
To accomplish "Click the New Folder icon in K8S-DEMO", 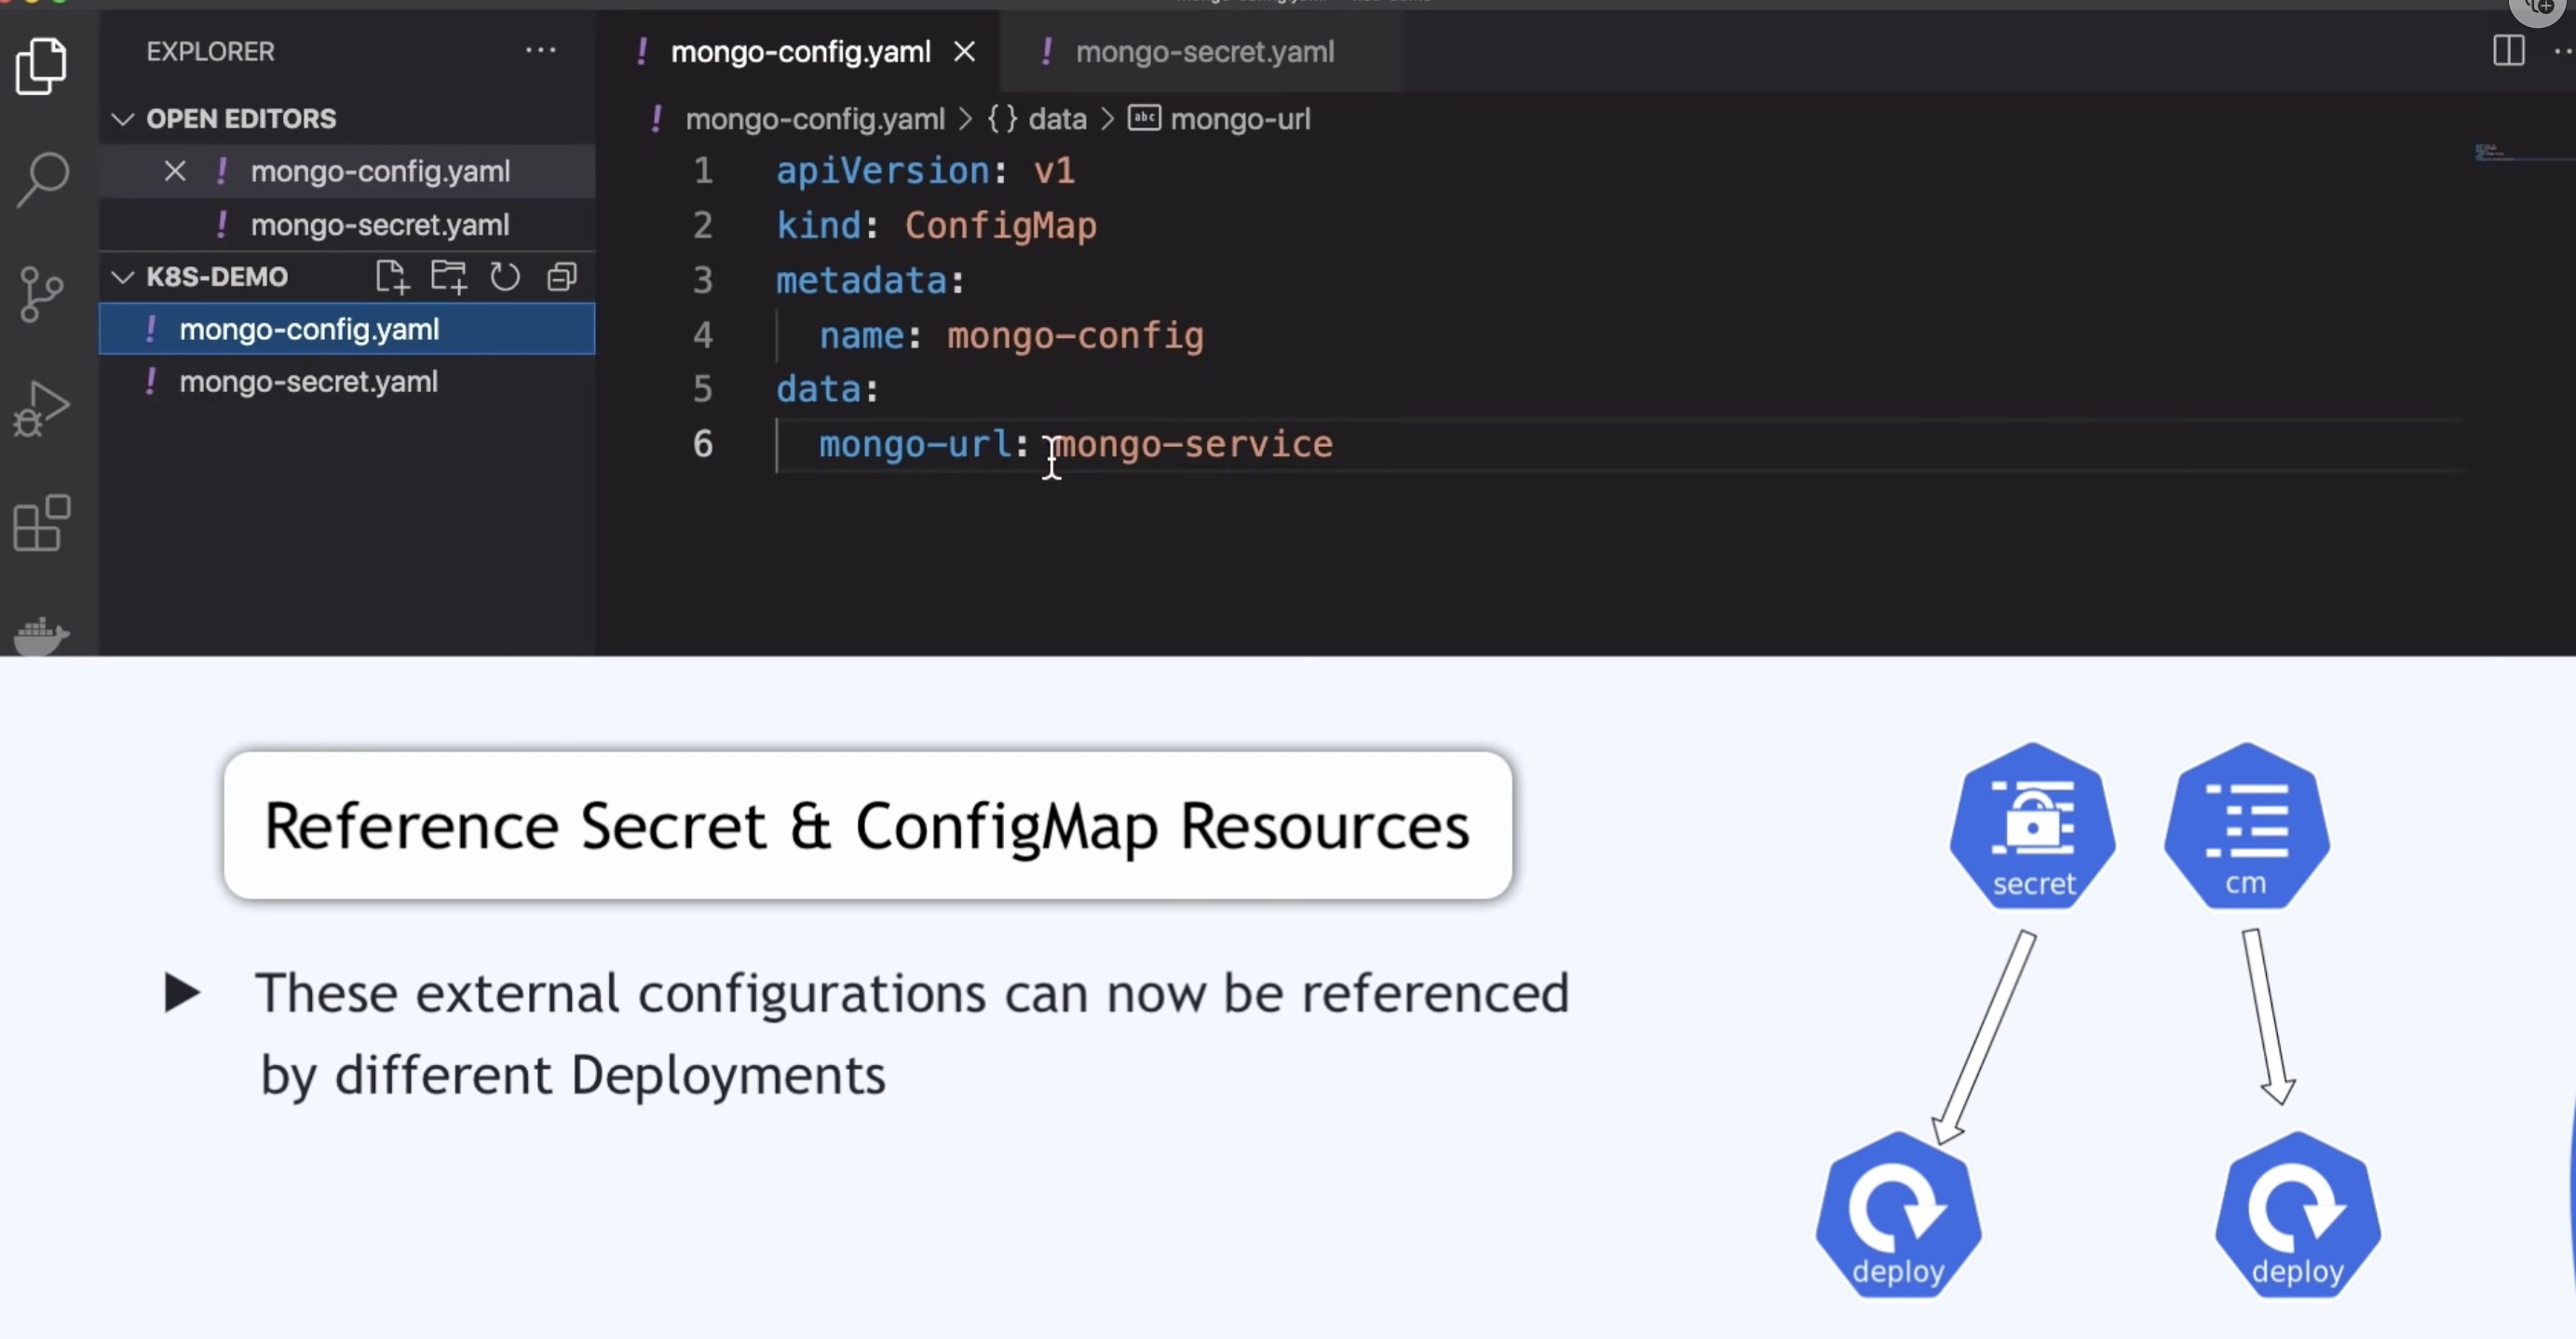I will (x=449, y=277).
